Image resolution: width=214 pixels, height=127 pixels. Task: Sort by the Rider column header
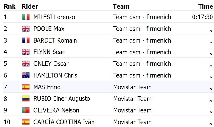30,6
